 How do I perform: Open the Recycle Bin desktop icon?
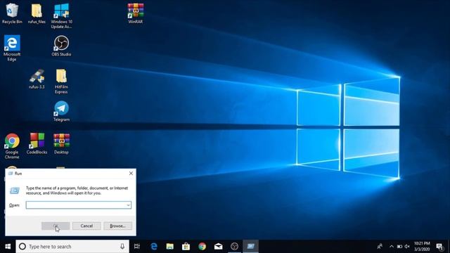coord(12,13)
